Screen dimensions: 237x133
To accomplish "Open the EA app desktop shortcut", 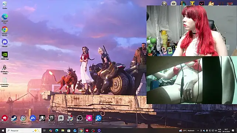I will [32, 119].
